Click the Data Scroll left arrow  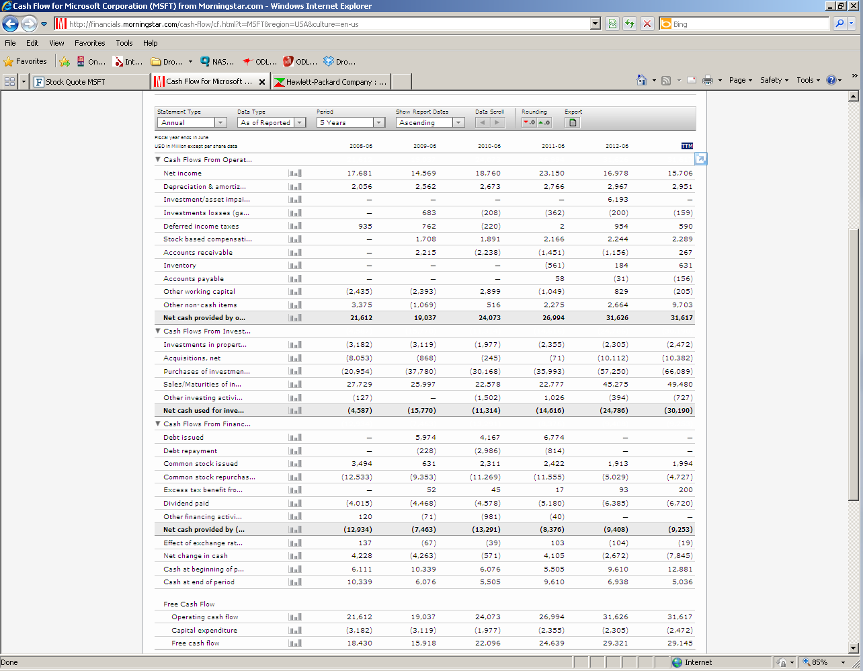click(x=483, y=122)
